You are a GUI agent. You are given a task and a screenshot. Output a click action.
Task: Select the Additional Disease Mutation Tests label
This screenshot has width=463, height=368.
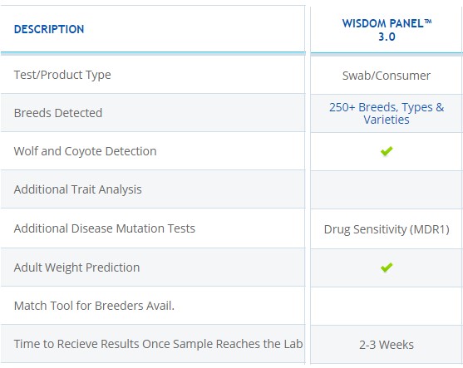point(105,228)
